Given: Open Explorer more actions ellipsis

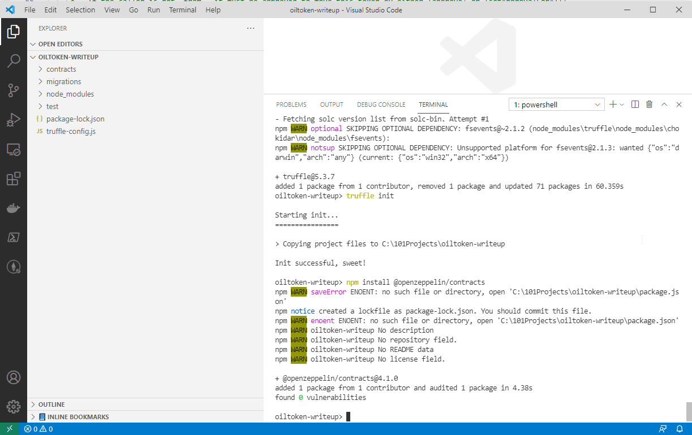Looking at the screenshot, I should 251,28.
